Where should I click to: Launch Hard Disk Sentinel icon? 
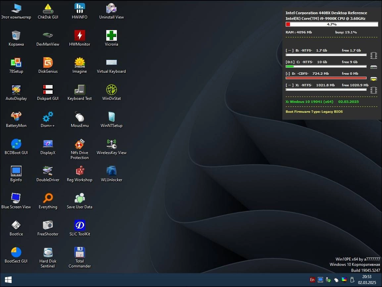pyautogui.click(x=48, y=258)
